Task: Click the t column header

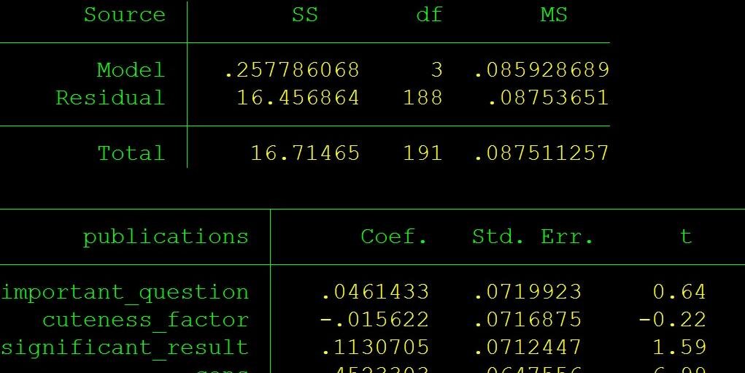Action: point(685,237)
